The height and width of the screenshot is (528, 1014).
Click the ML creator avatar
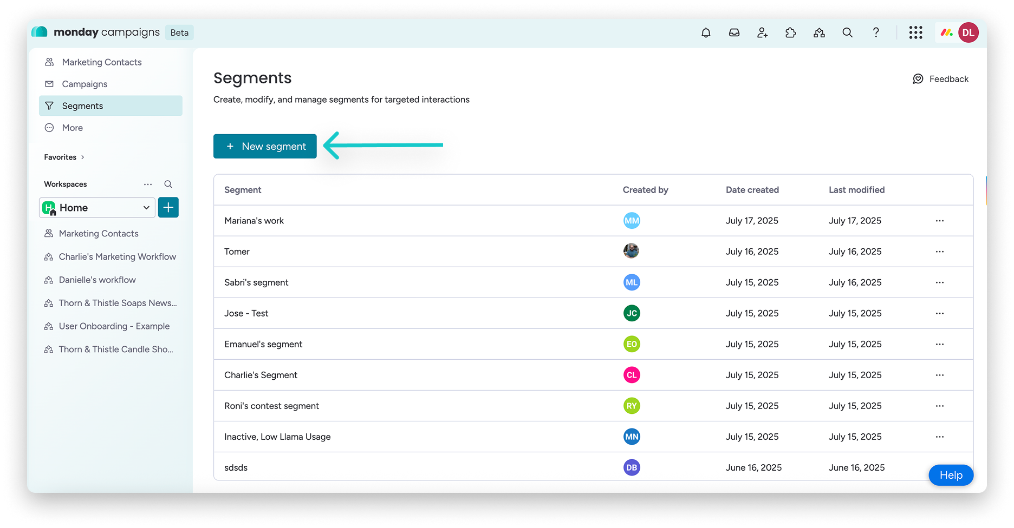click(632, 282)
